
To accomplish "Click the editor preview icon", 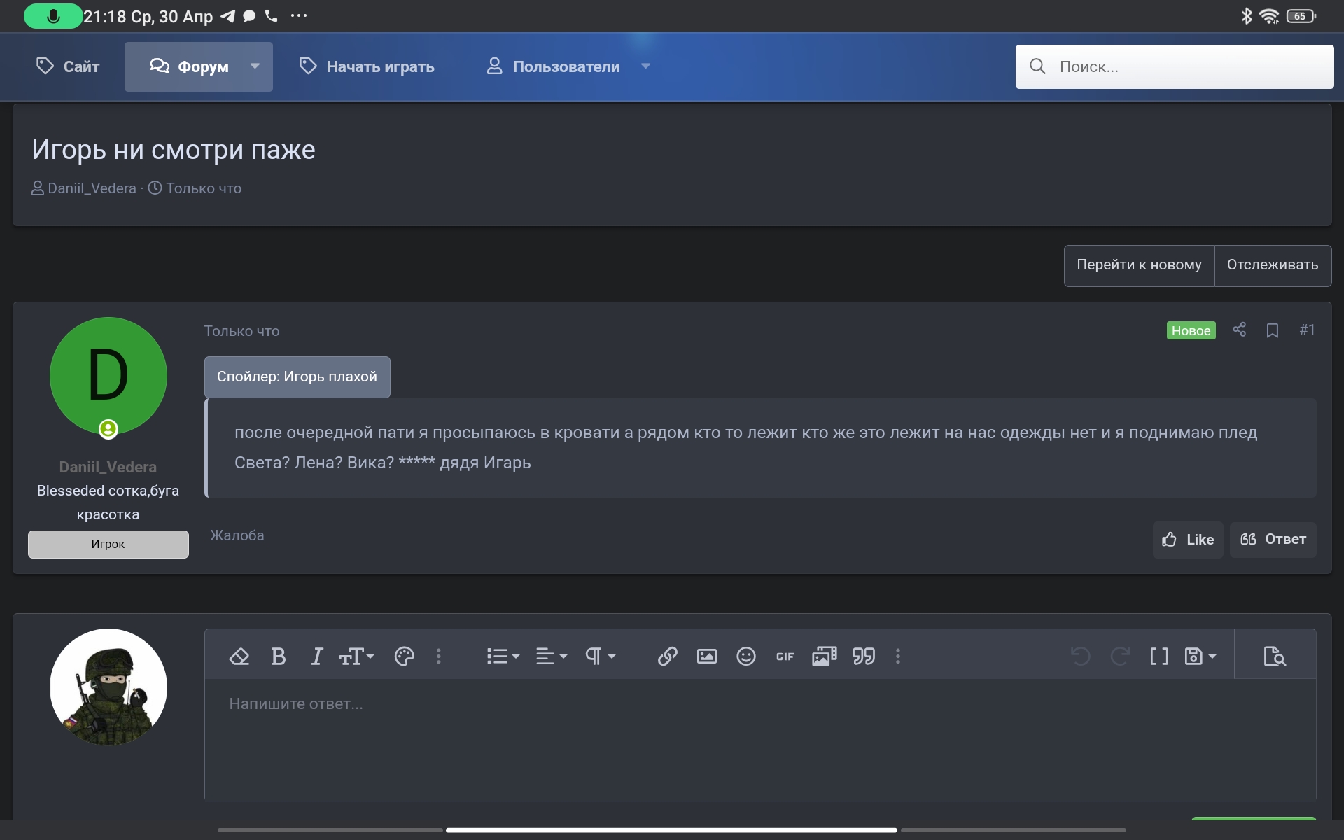I will [1275, 657].
